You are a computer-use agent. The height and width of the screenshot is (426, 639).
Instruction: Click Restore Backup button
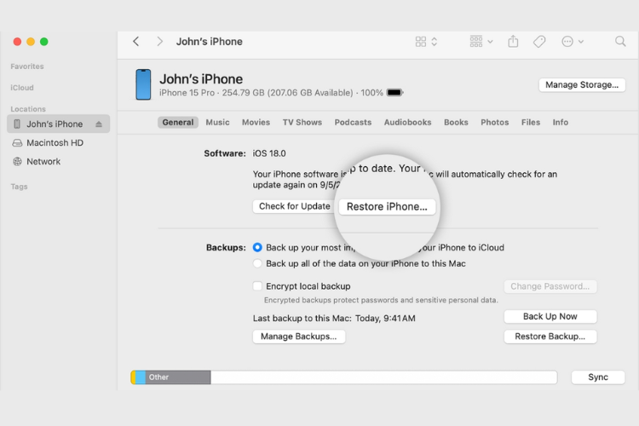point(550,337)
